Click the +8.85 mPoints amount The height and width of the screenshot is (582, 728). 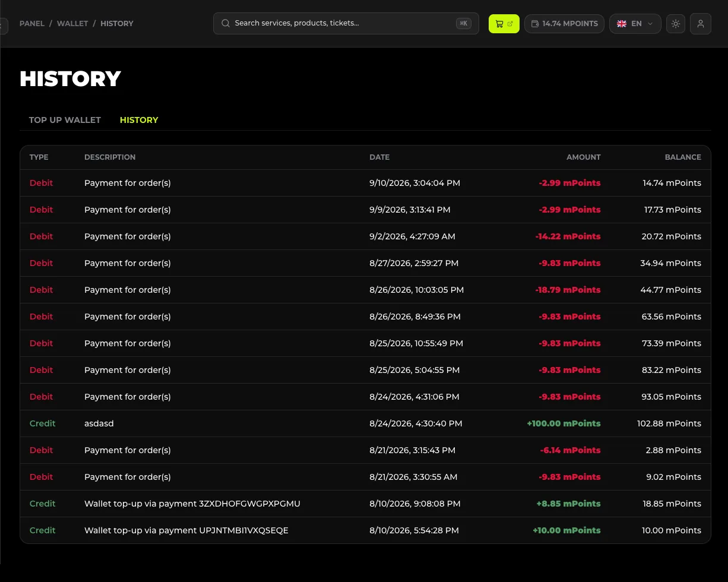568,504
